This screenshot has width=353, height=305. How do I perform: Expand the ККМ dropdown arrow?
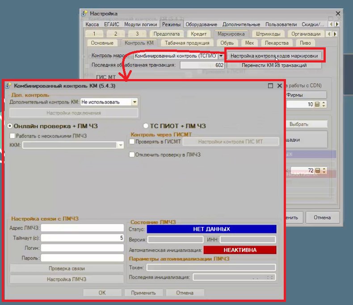121,145
